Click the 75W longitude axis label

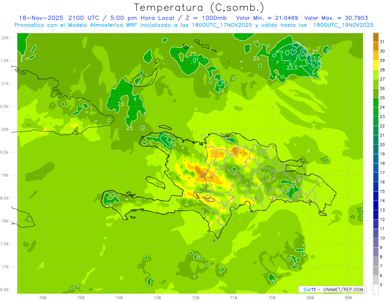click(81, 298)
